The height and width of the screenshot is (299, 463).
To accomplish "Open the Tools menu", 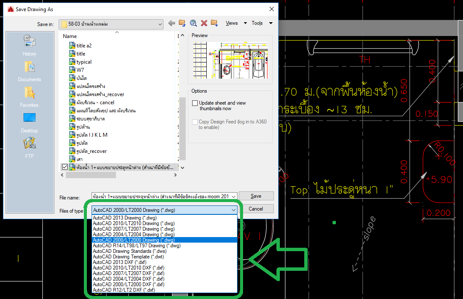I will tap(257, 23).
